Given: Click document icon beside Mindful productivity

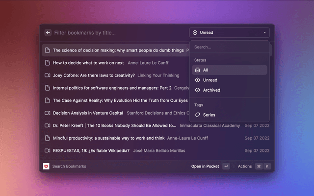Looking at the screenshot, I should pyautogui.click(x=48, y=138).
